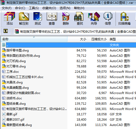Click the icon of 拨杆零件图.dwg
The width and height of the screenshot is (136, 129).
point(4,50)
